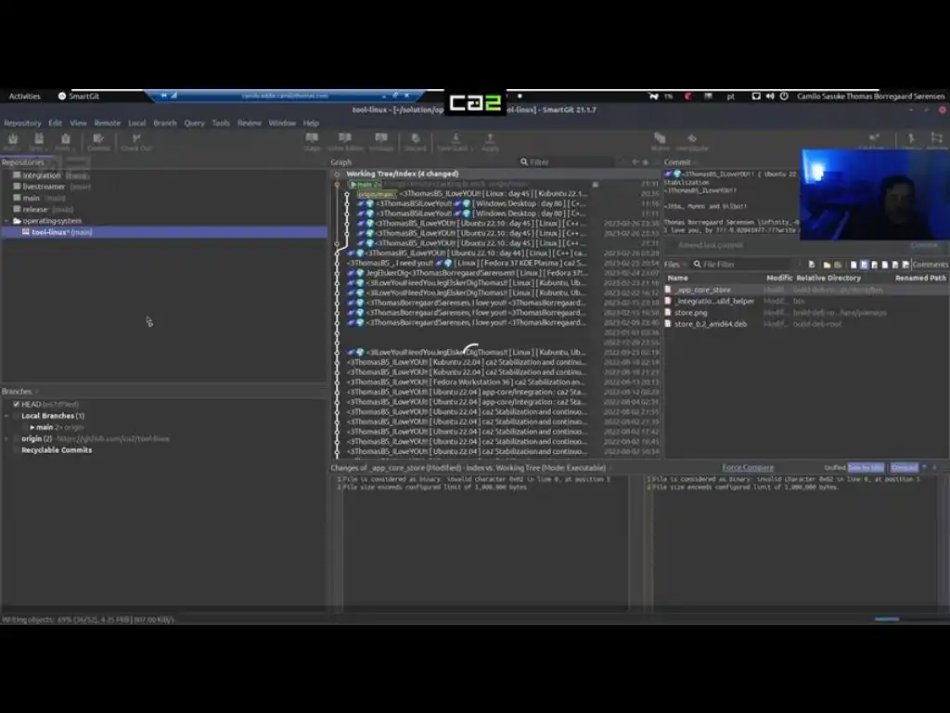Image resolution: width=950 pixels, height=713 pixels.
Task: Click the file icon of store.png
Action: (668, 313)
